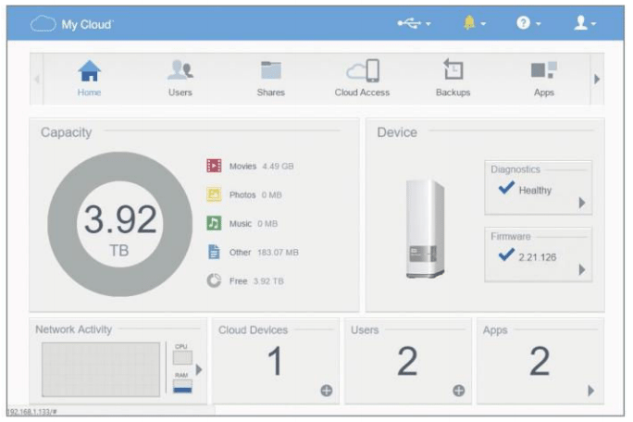Click the device image thumbnail

pos(425,229)
